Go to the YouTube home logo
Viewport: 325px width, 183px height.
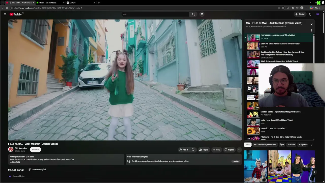[x=16, y=14]
